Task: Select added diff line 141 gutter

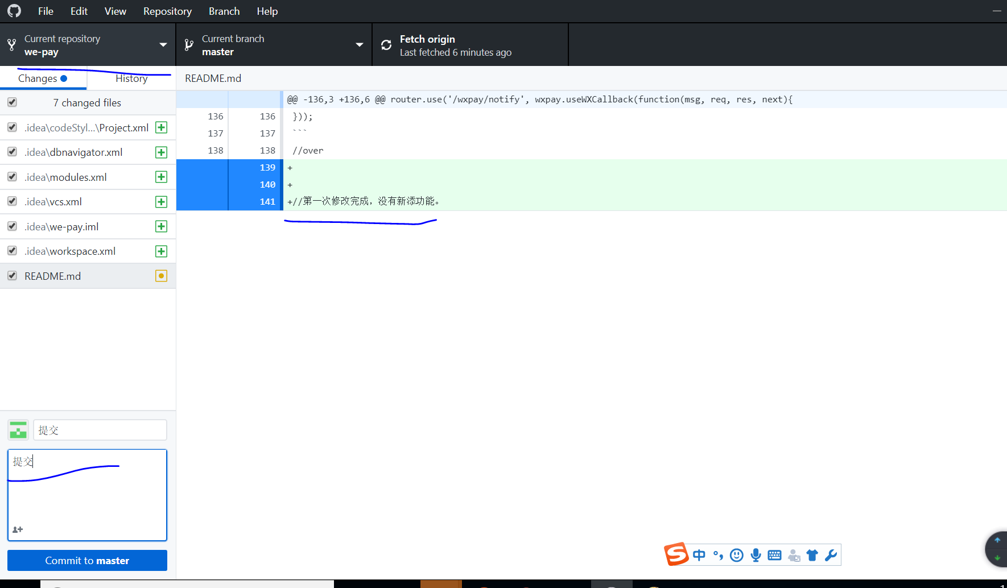Action: tap(229, 202)
